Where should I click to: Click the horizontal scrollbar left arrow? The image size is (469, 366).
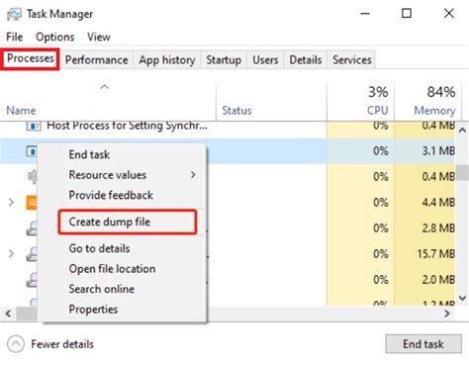(8, 314)
